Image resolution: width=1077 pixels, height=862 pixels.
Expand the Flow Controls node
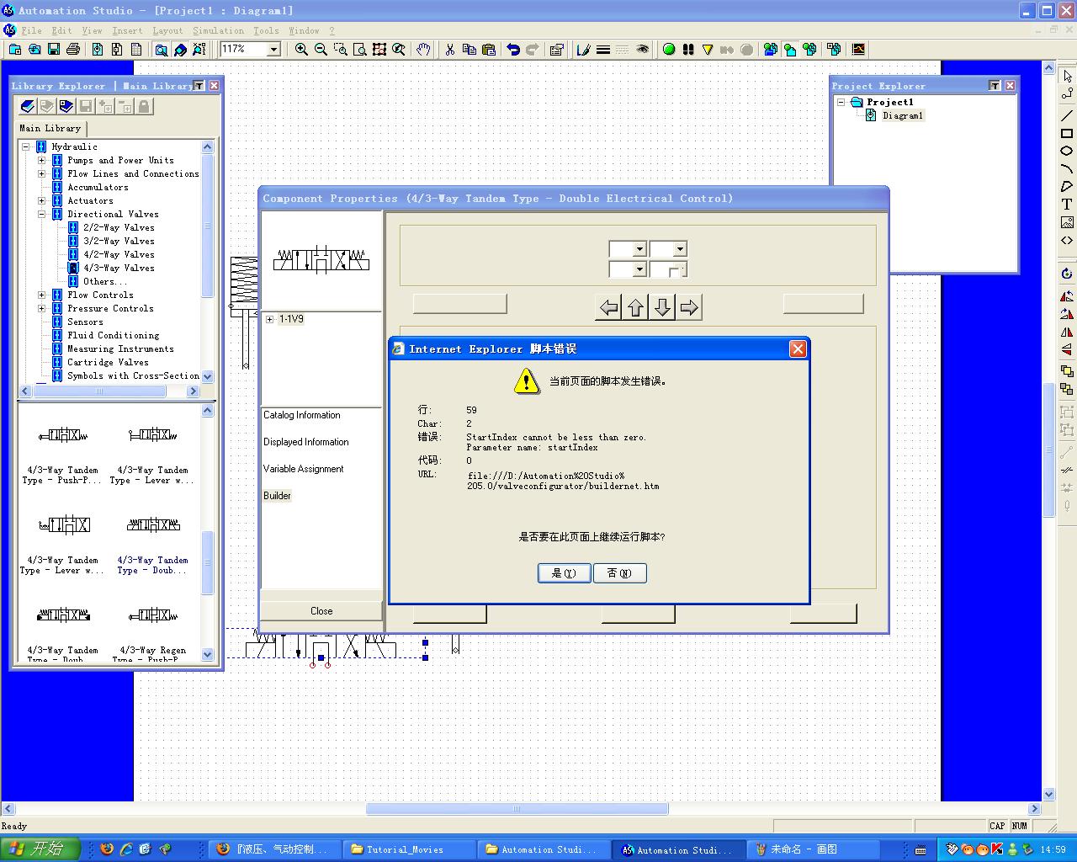coord(42,295)
